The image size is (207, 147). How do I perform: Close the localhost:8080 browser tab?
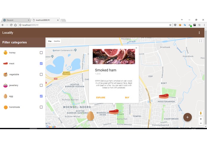(58, 20)
